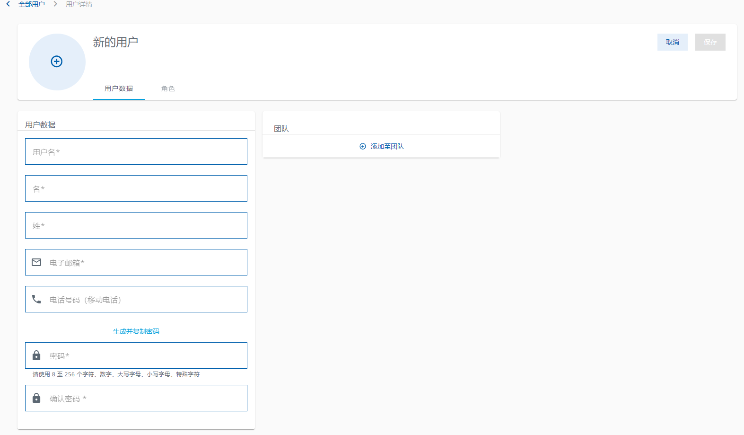Viewport: 744px width, 435px height.
Task: Click the add avatar plus icon
Action: 57,62
